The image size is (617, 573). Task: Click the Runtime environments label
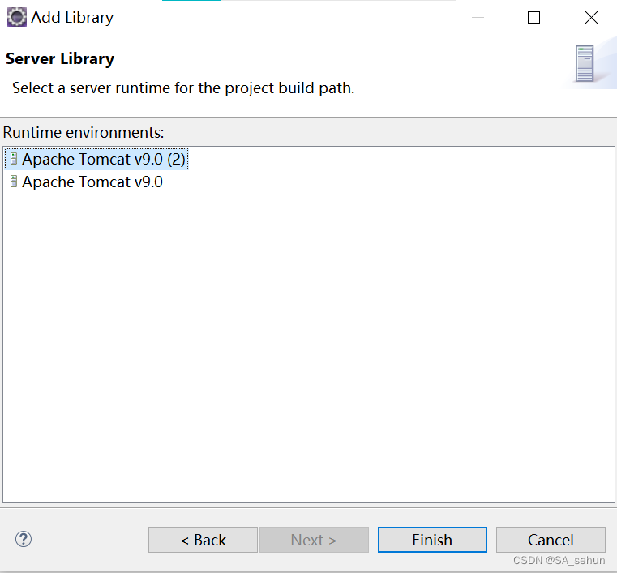click(84, 131)
